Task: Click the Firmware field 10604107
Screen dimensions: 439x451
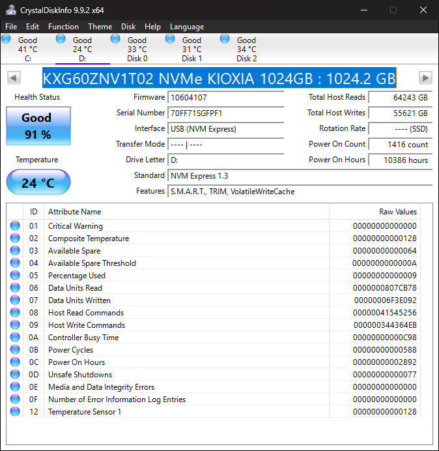Action: coord(225,97)
